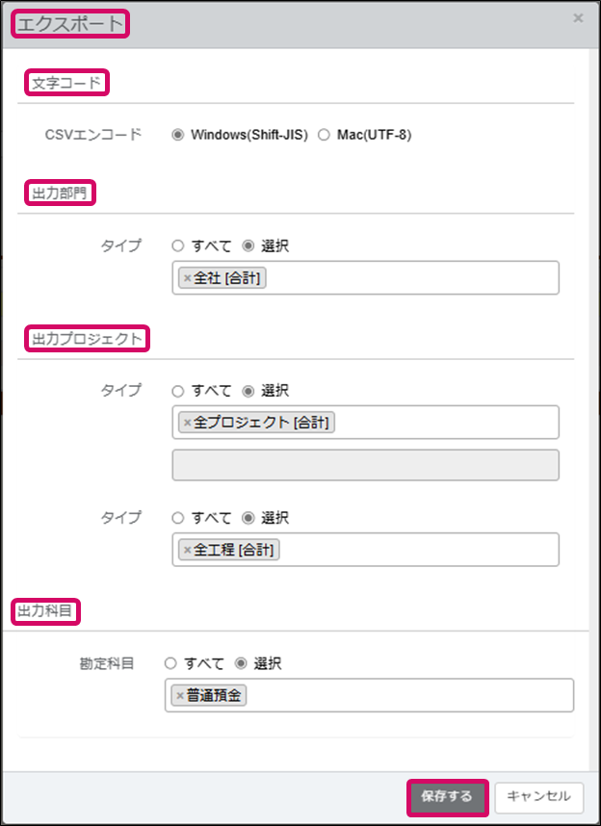The image size is (601, 826).
Task: Choose 選択 for 出力部門 type
Action: pyautogui.click(x=248, y=246)
